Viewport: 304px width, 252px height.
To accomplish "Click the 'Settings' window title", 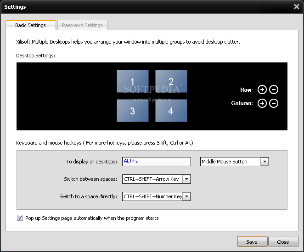I will click(x=15, y=7).
